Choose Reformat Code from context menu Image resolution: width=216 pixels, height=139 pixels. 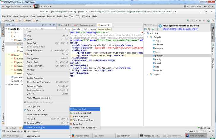(x=47, y=86)
